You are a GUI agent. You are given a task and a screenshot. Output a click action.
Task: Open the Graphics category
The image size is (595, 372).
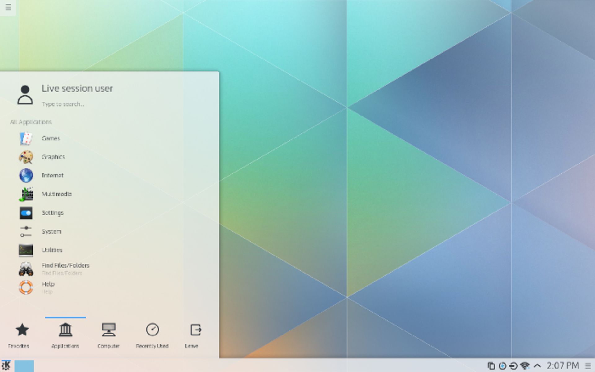53,157
